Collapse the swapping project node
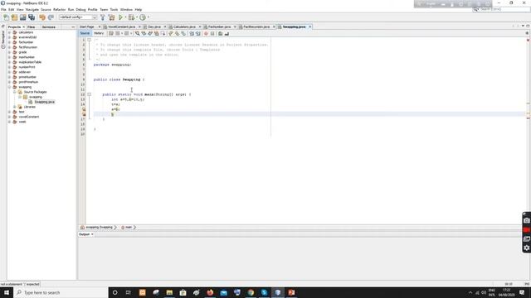This screenshot has height=298, width=531. 10,87
